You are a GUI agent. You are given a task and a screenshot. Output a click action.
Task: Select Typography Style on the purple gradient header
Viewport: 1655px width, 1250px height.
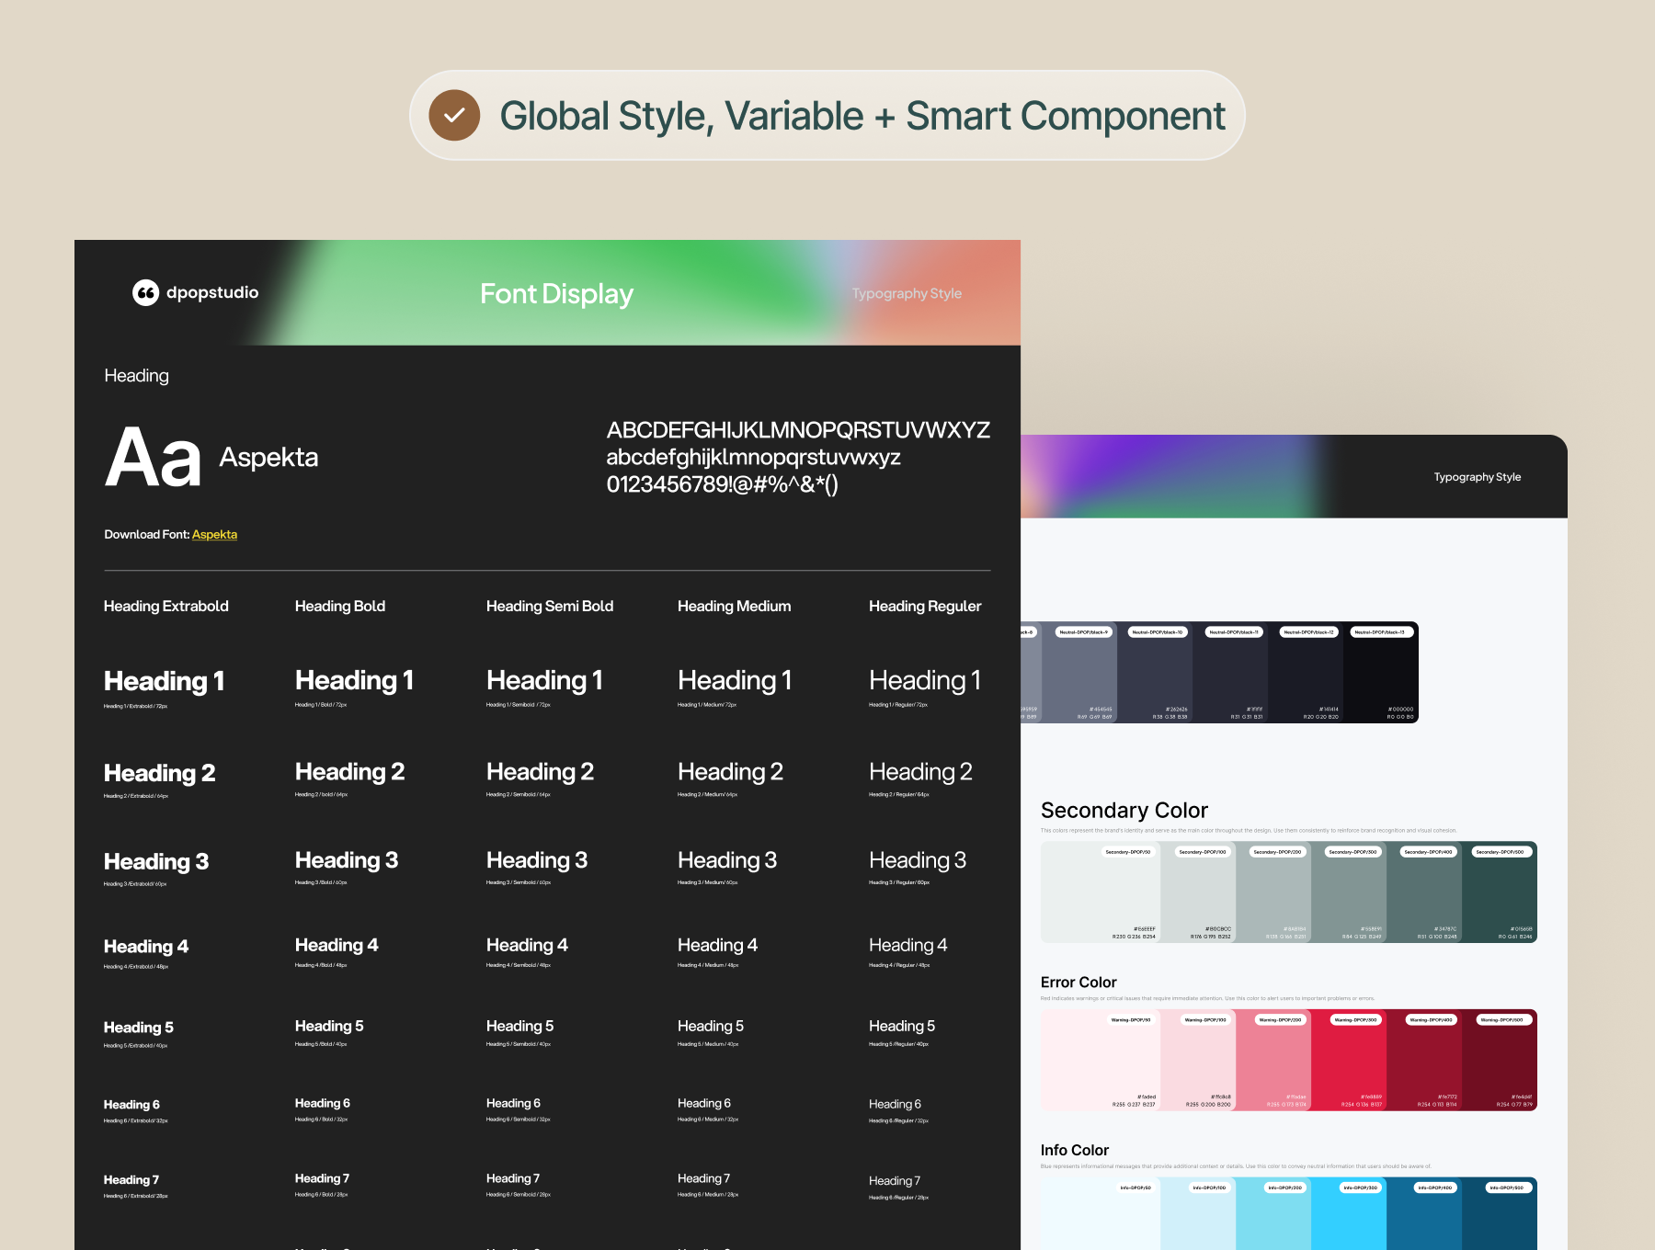[x=1477, y=477]
